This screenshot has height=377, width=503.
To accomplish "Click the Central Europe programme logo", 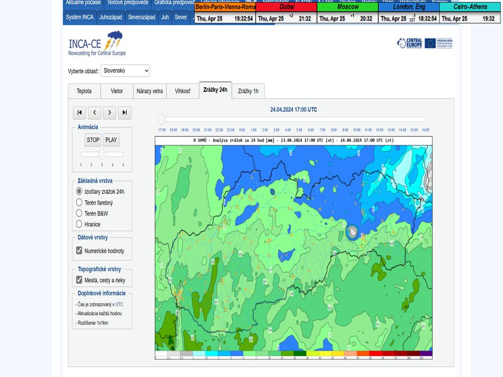I will click(x=409, y=43).
